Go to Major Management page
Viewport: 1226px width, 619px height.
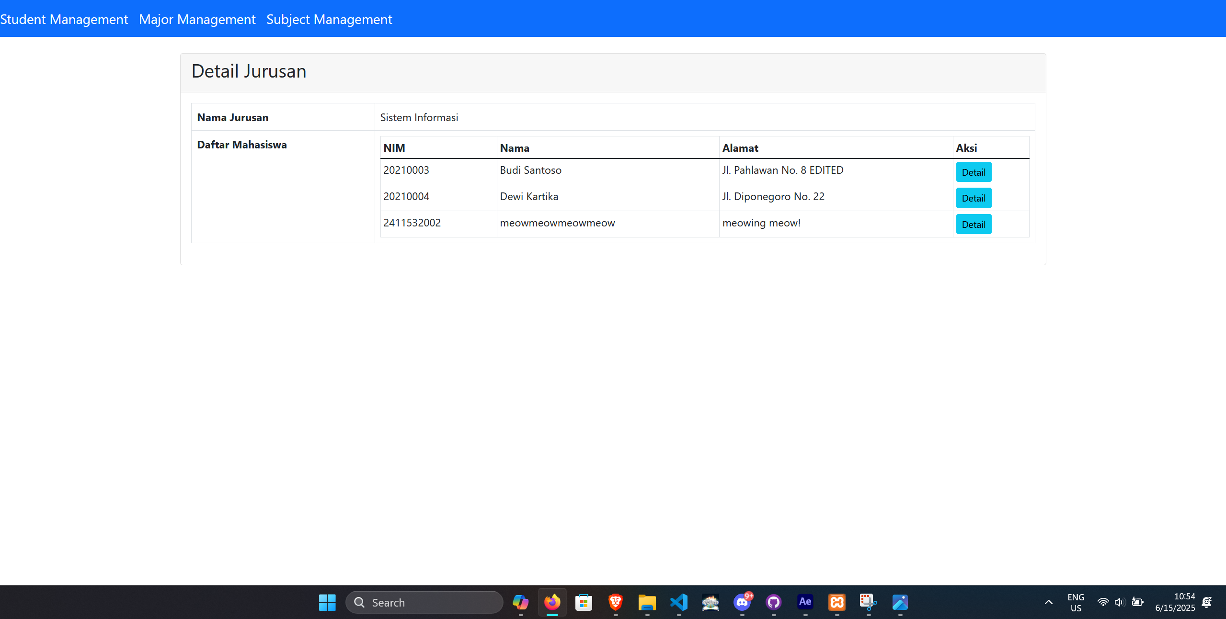pos(197,19)
